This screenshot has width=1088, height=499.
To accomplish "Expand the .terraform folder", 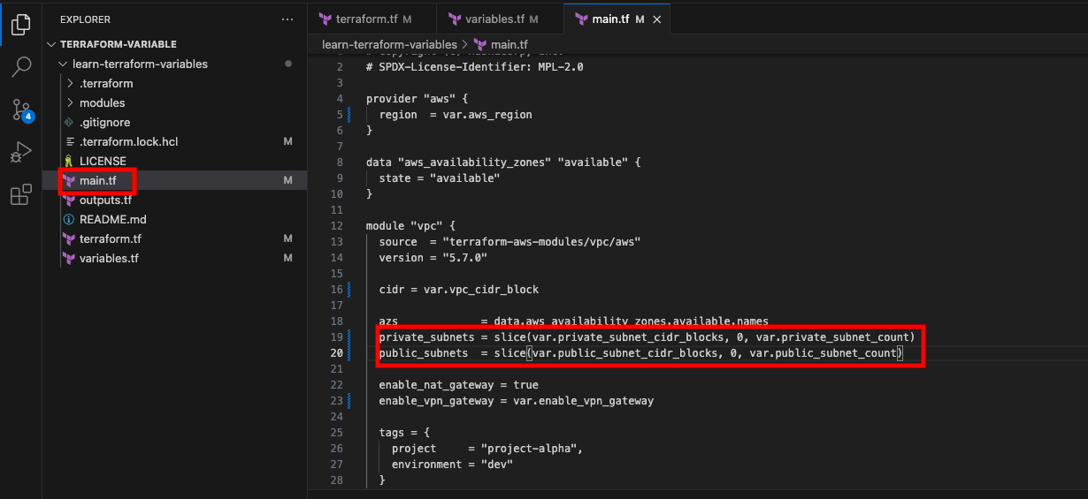I will point(72,84).
